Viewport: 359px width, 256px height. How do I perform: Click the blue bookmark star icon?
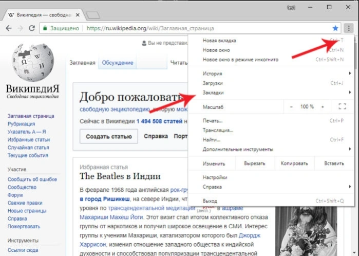335,28
